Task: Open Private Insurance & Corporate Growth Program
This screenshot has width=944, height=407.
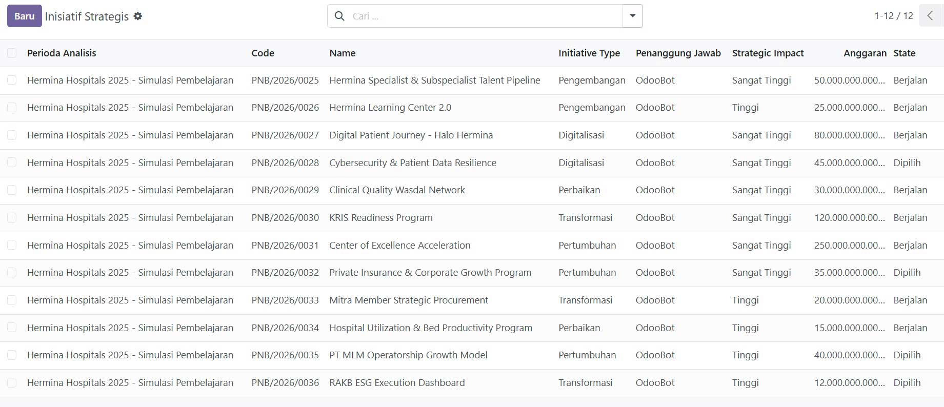Action: tap(430, 272)
